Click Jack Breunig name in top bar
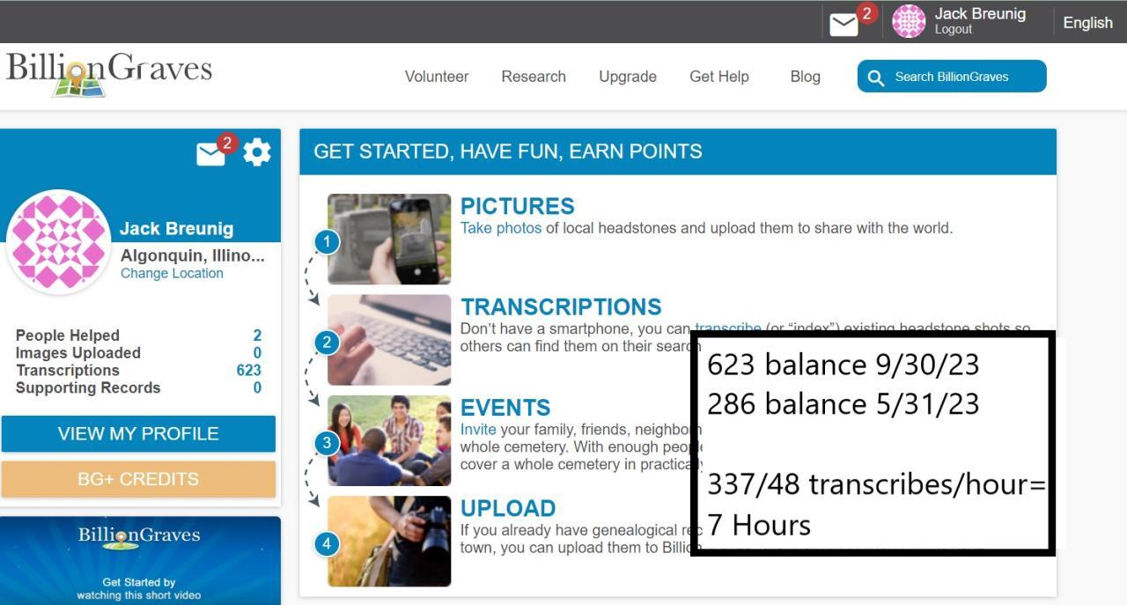1127x605 pixels. (x=980, y=13)
